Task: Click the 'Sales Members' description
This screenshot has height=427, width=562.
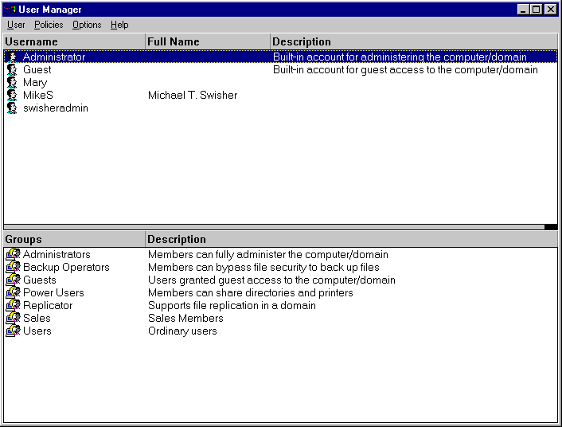Action: tap(185, 318)
